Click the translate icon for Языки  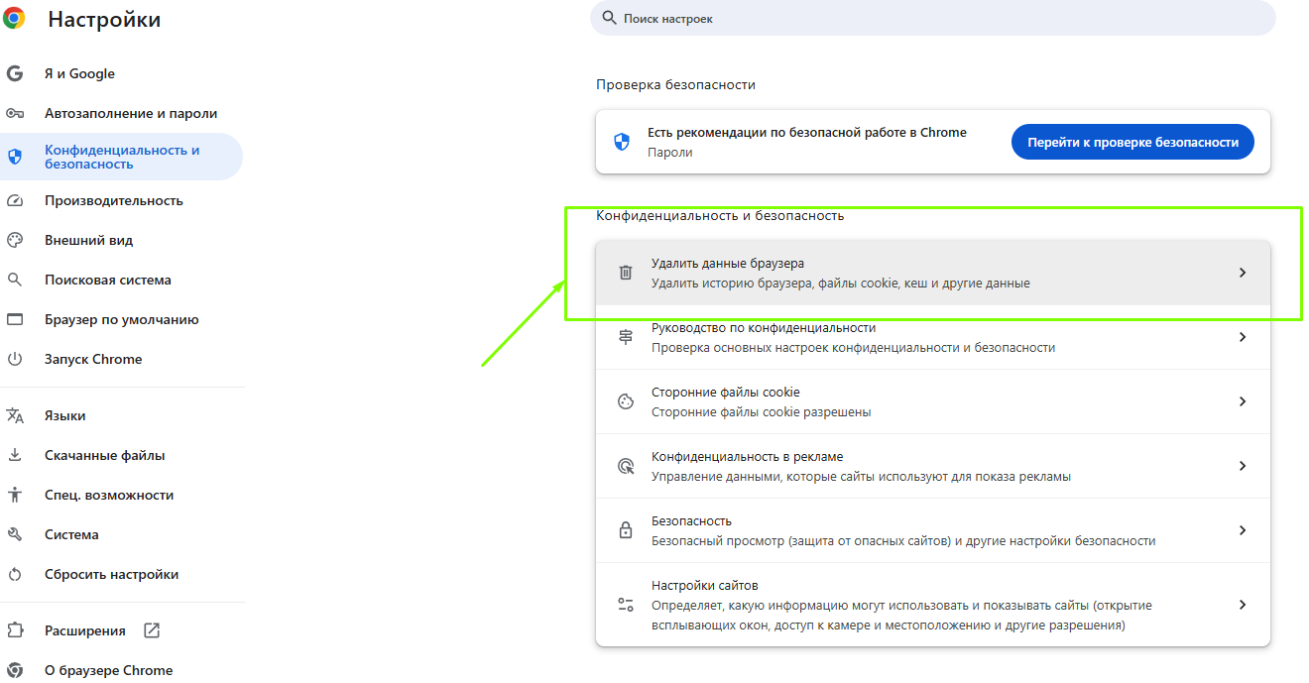click(14, 415)
